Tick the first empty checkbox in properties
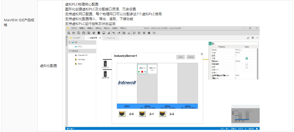The image size is (294, 132). click(x=247, y=64)
